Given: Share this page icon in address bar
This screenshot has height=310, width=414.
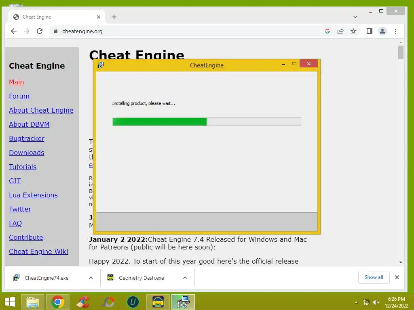Looking at the screenshot, I should coord(340,31).
